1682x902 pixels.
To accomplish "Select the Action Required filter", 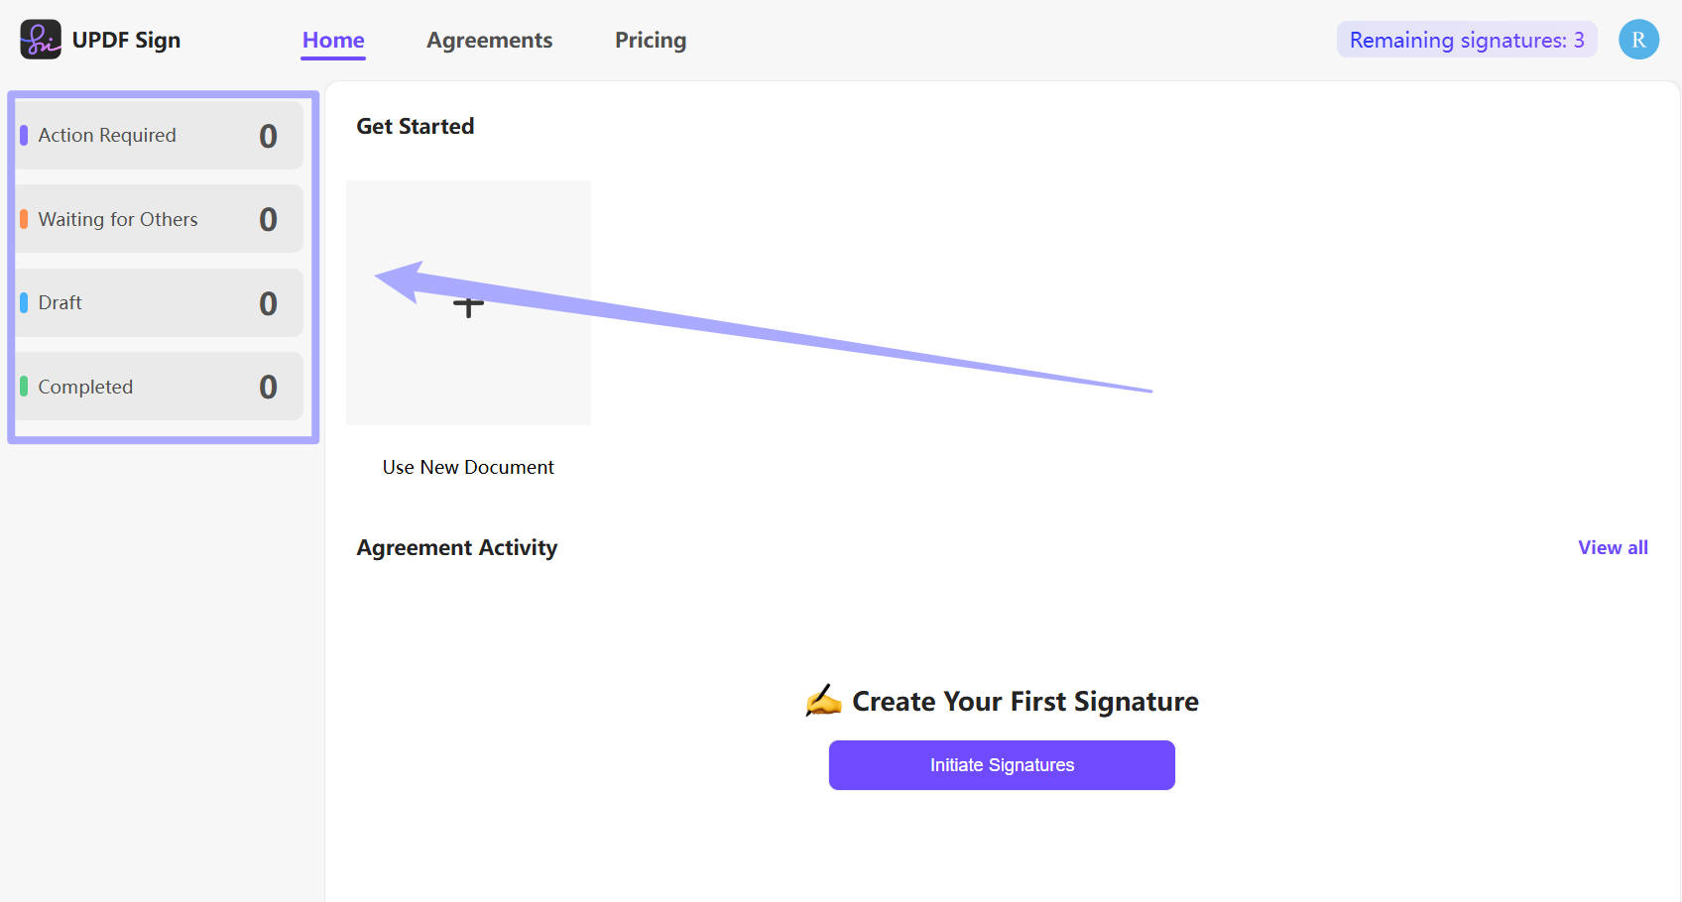I will (158, 135).
